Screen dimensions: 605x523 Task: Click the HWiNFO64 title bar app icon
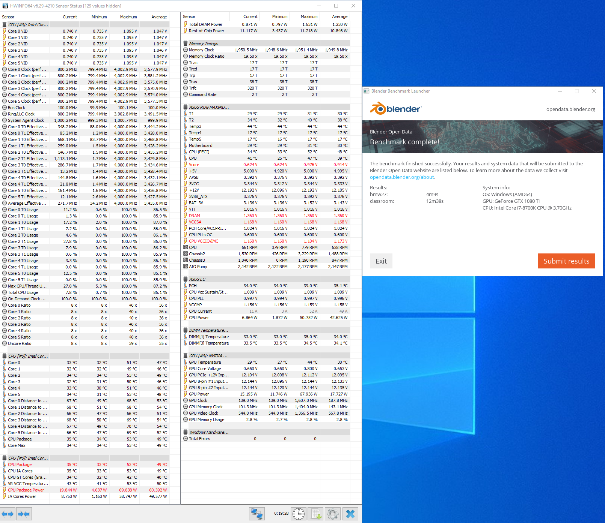5,6
